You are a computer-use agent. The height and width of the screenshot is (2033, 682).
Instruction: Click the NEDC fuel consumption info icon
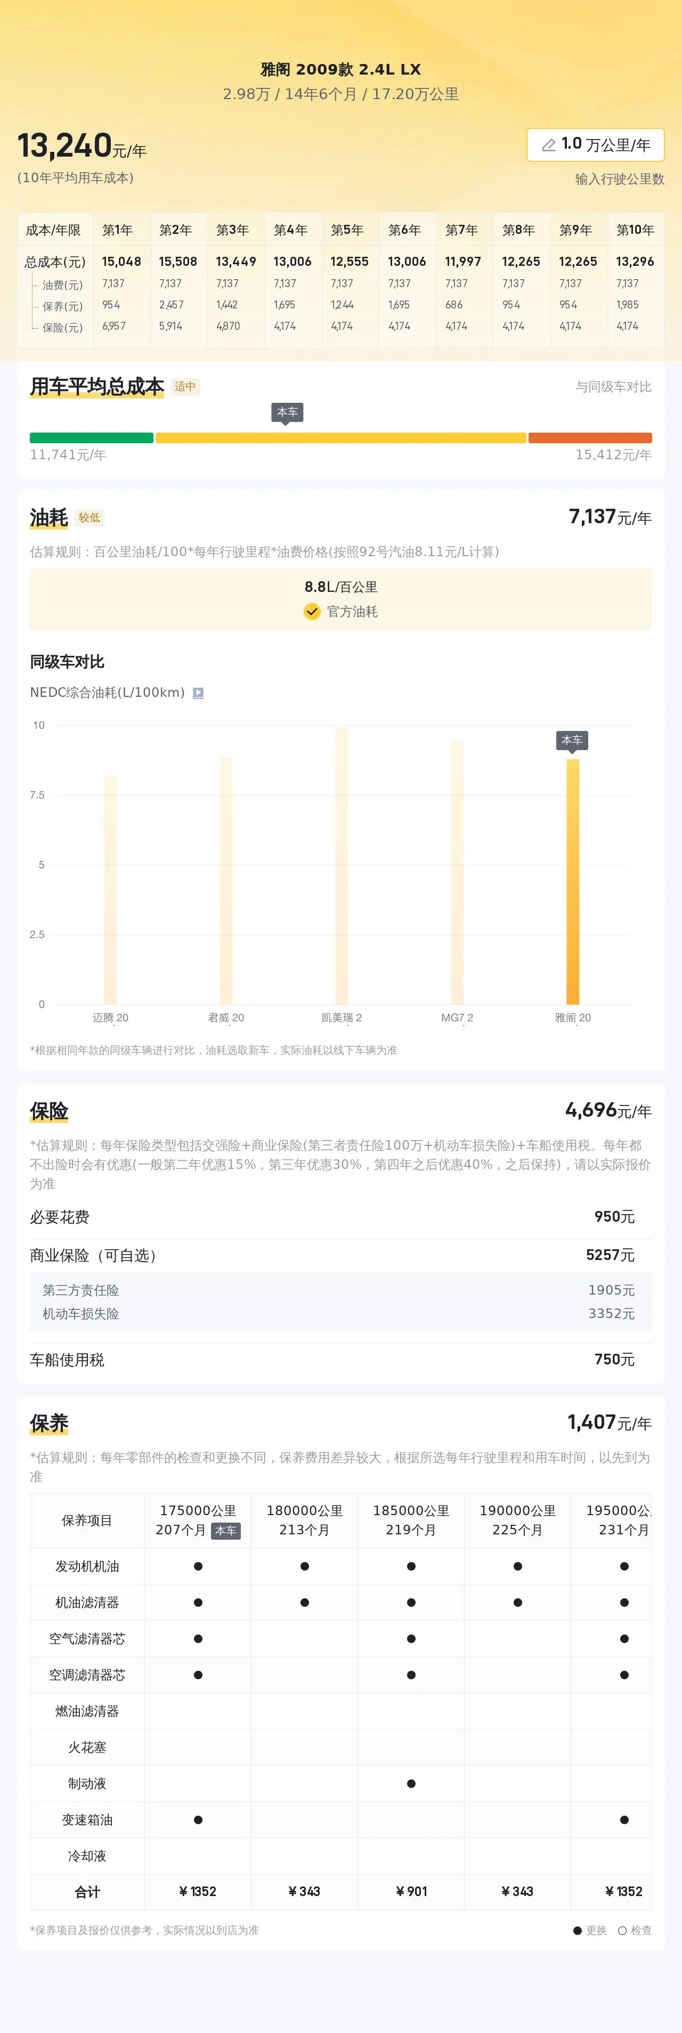click(x=198, y=693)
